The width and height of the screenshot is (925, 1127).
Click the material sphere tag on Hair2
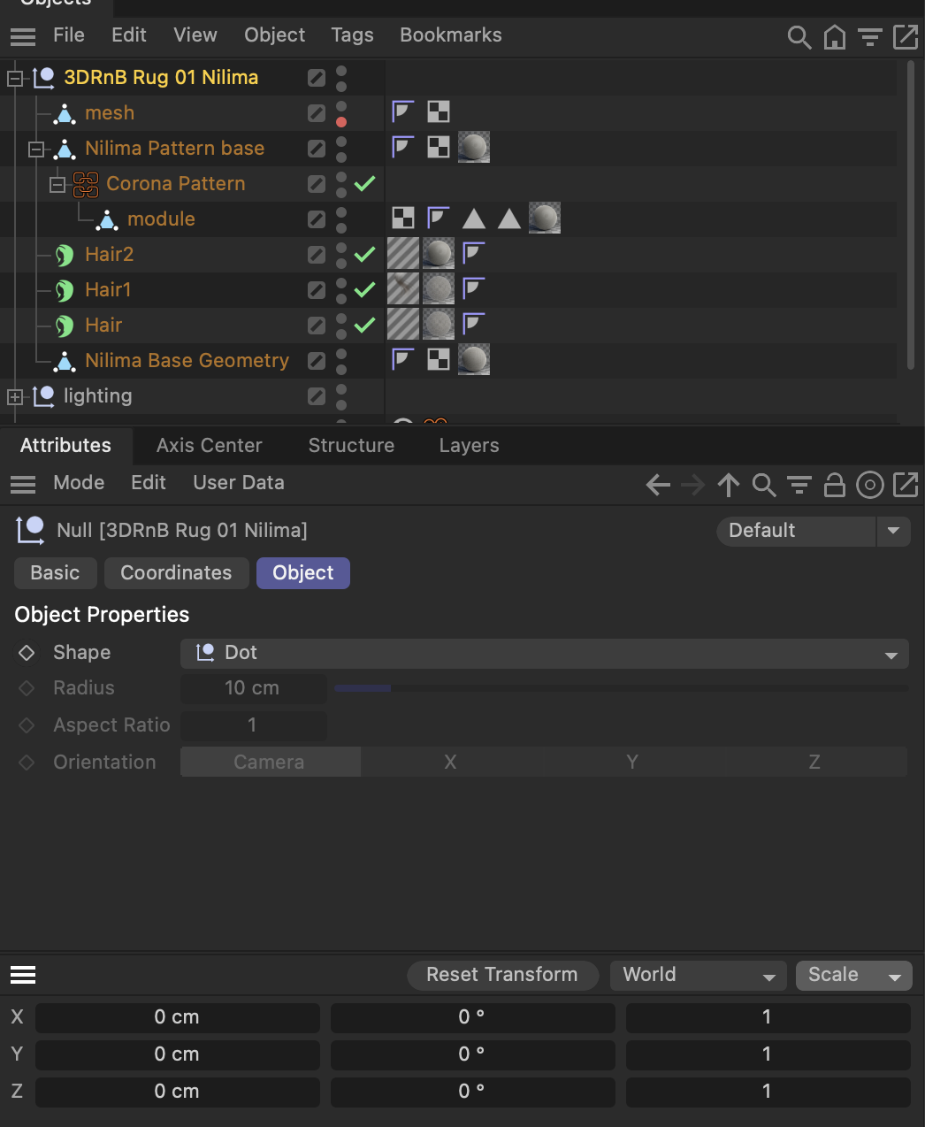(x=439, y=254)
